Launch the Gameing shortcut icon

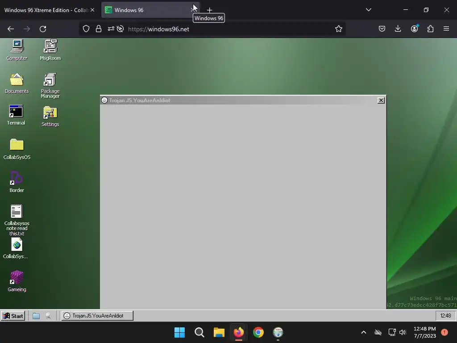tap(17, 281)
